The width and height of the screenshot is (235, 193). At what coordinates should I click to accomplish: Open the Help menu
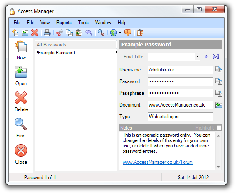122,23
